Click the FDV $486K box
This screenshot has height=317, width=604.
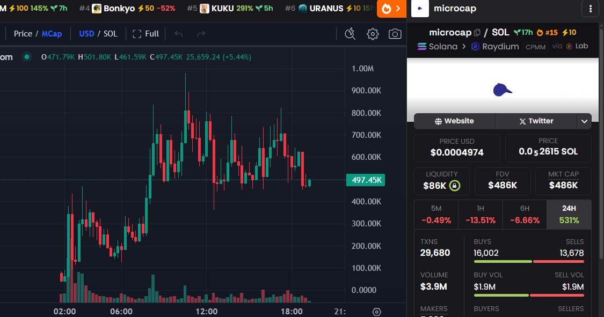(x=503, y=181)
